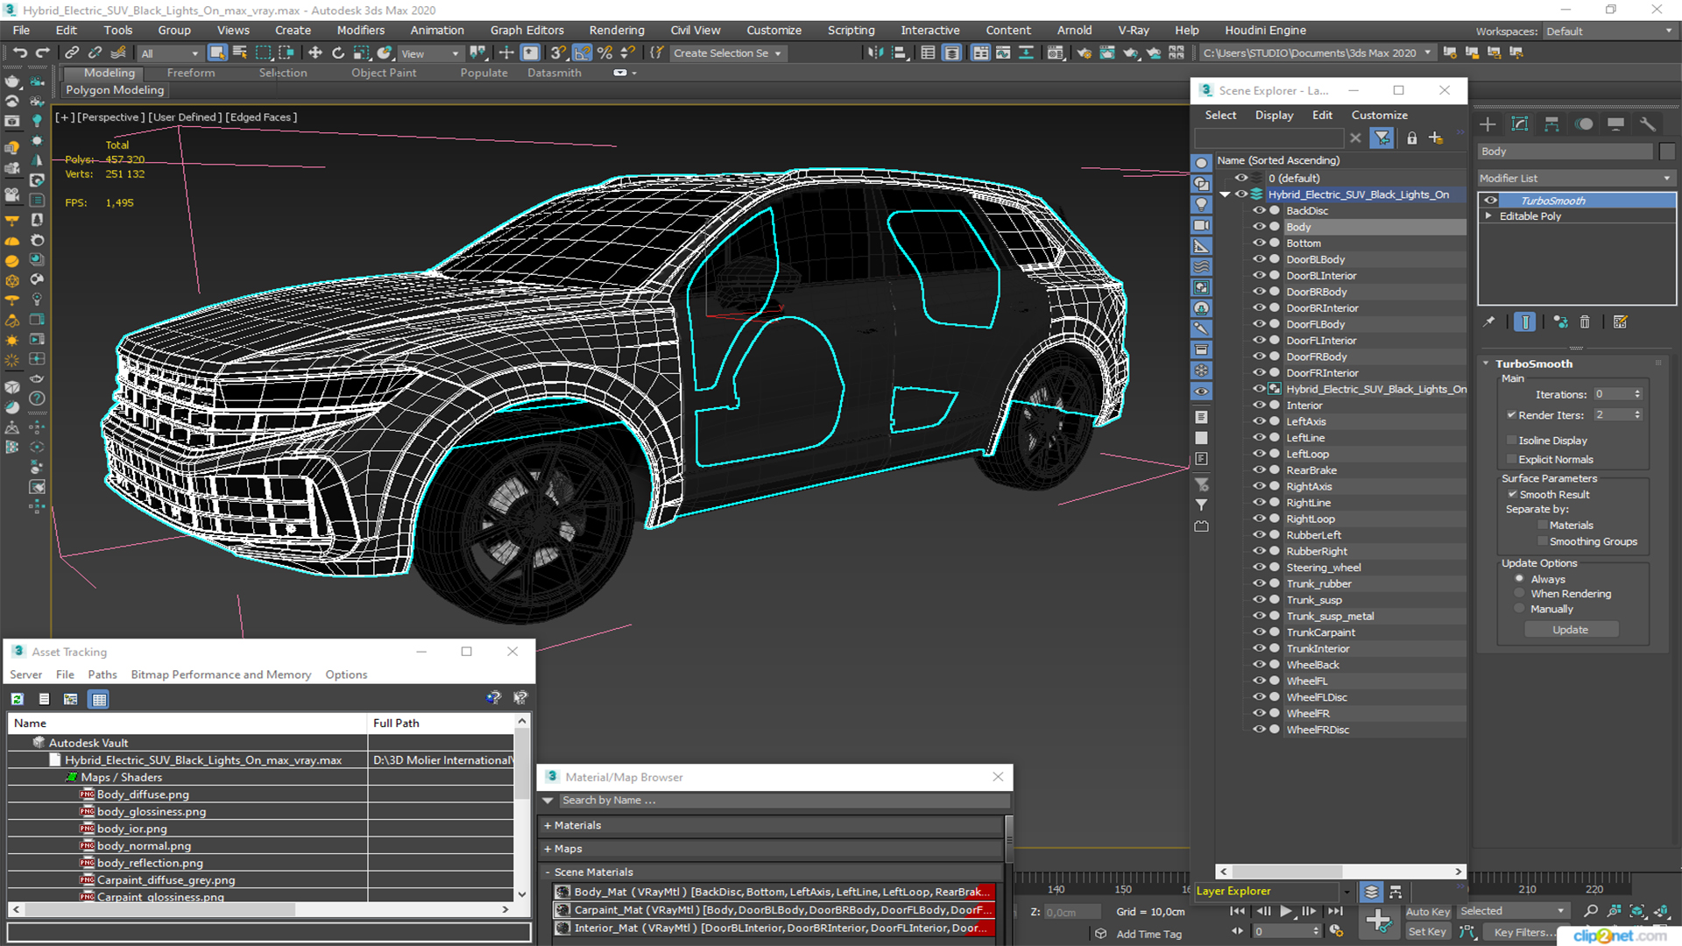
Task: Toggle Render Iters checkbox
Action: [x=1511, y=415]
